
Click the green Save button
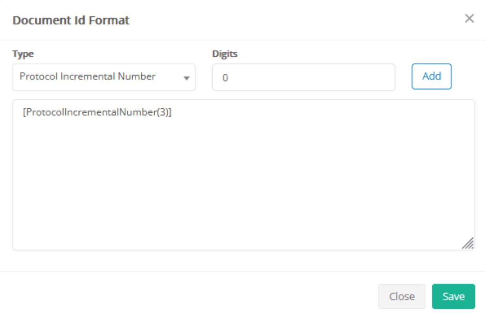coord(453,297)
